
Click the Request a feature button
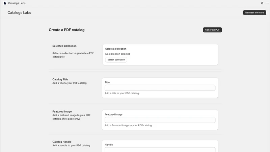click(x=254, y=12)
